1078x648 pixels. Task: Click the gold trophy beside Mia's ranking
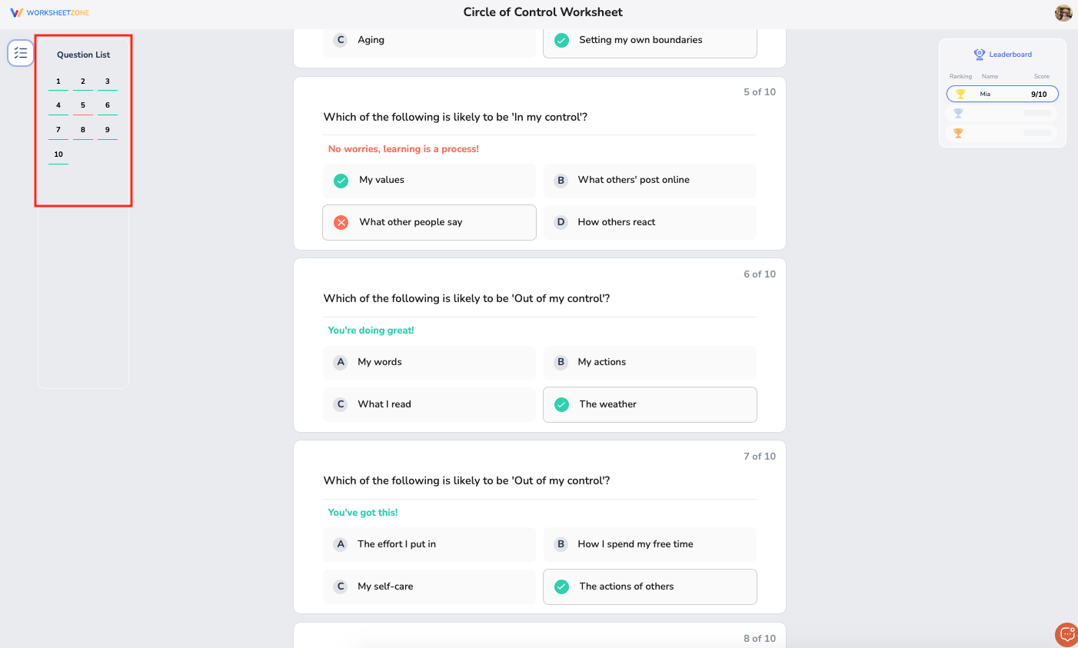tap(960, 93)
